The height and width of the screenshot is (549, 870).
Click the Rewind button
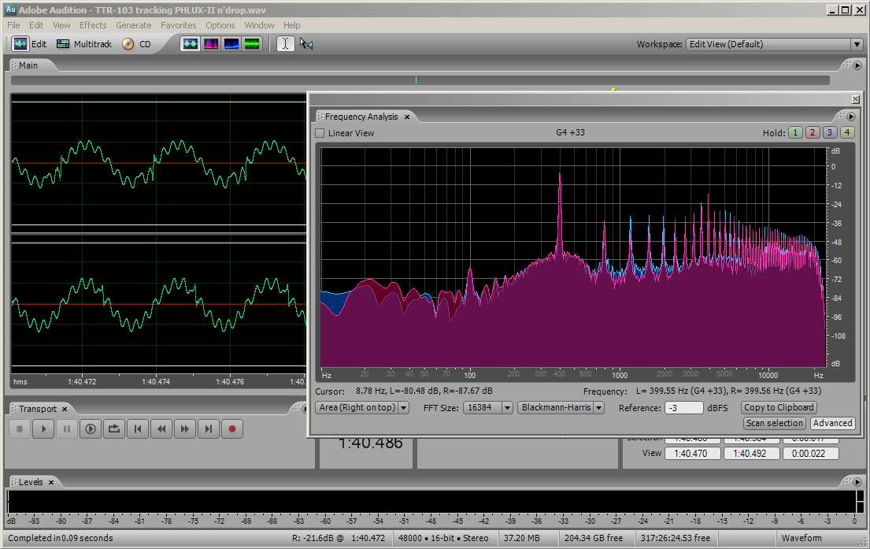click(161, 428)
